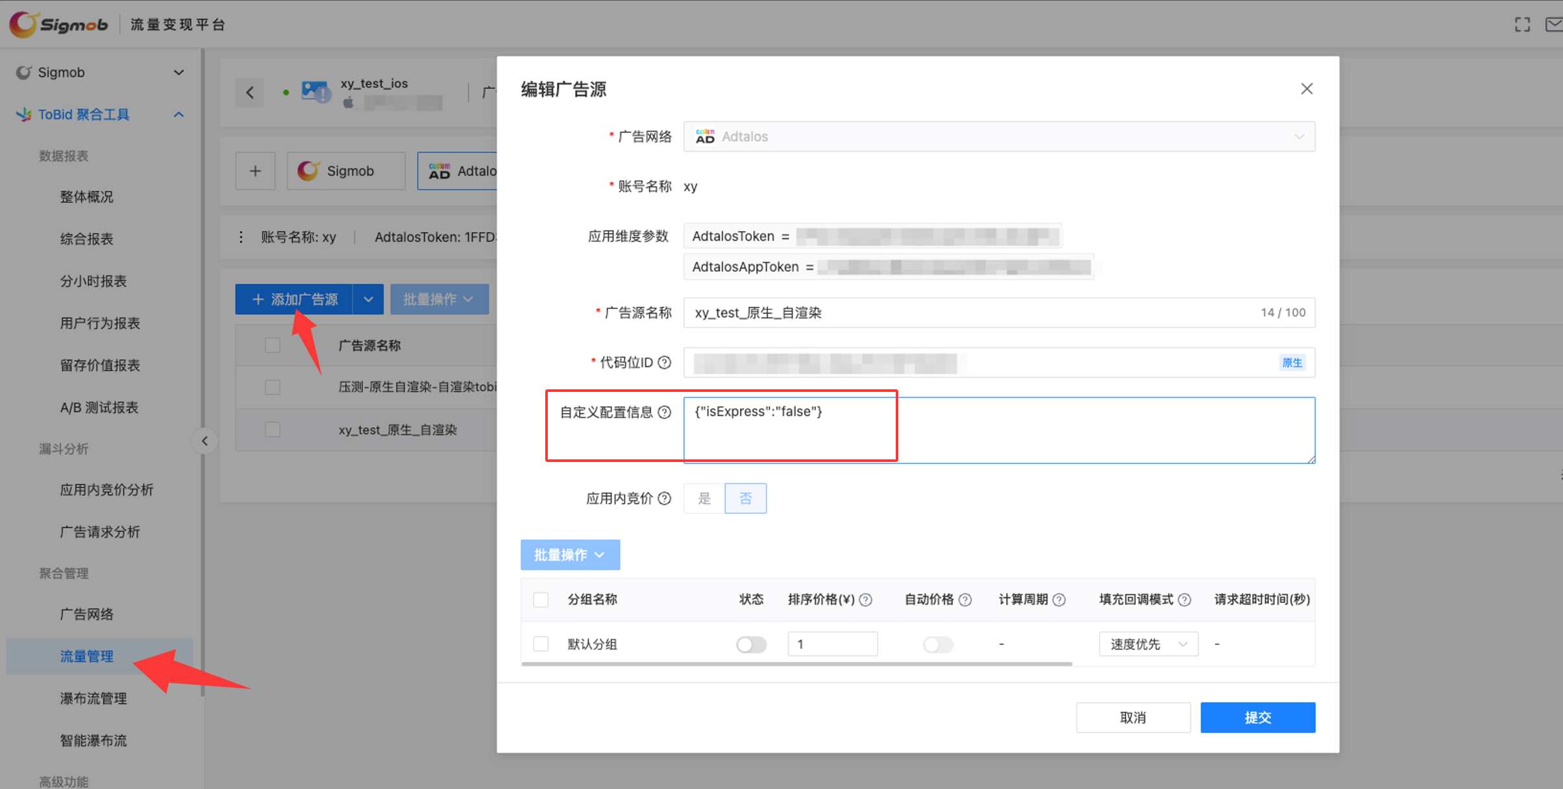Click the ToBid 聚合工具 leaf icon
The image size is (1563, 789).
point(24,114)
